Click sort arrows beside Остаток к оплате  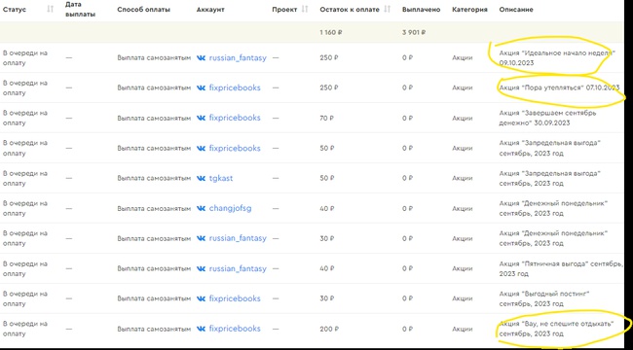[387, 10]
